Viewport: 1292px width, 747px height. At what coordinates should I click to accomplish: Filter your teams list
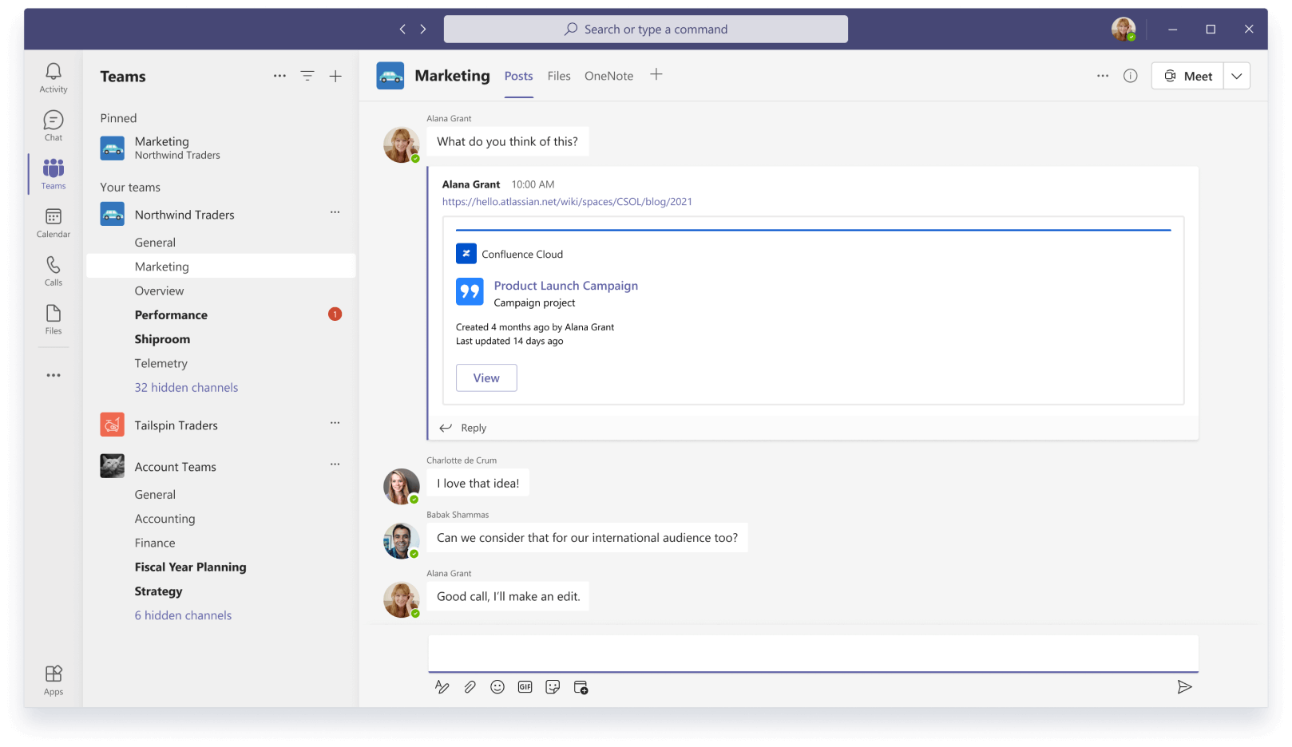(307, 76)
